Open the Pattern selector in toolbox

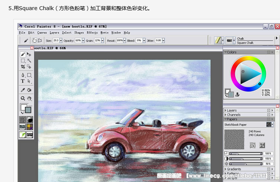(22, 127)
